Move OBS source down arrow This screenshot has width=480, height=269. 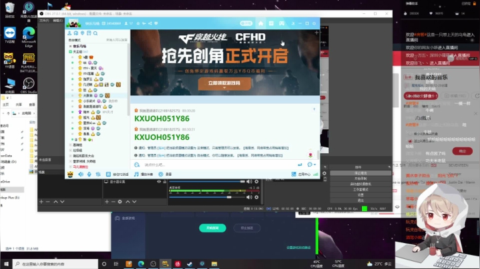134,202
